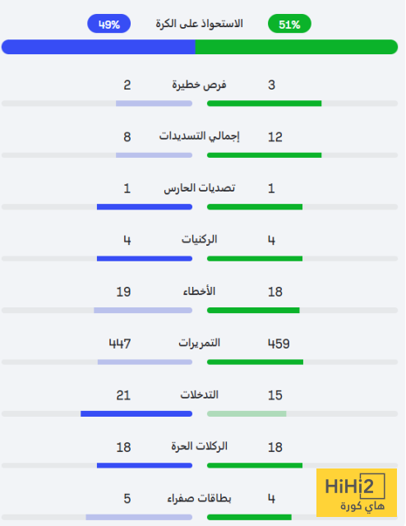406x526 pixels.
Task: Click the التمريرات stat label
Action: (x=200, y=343)
